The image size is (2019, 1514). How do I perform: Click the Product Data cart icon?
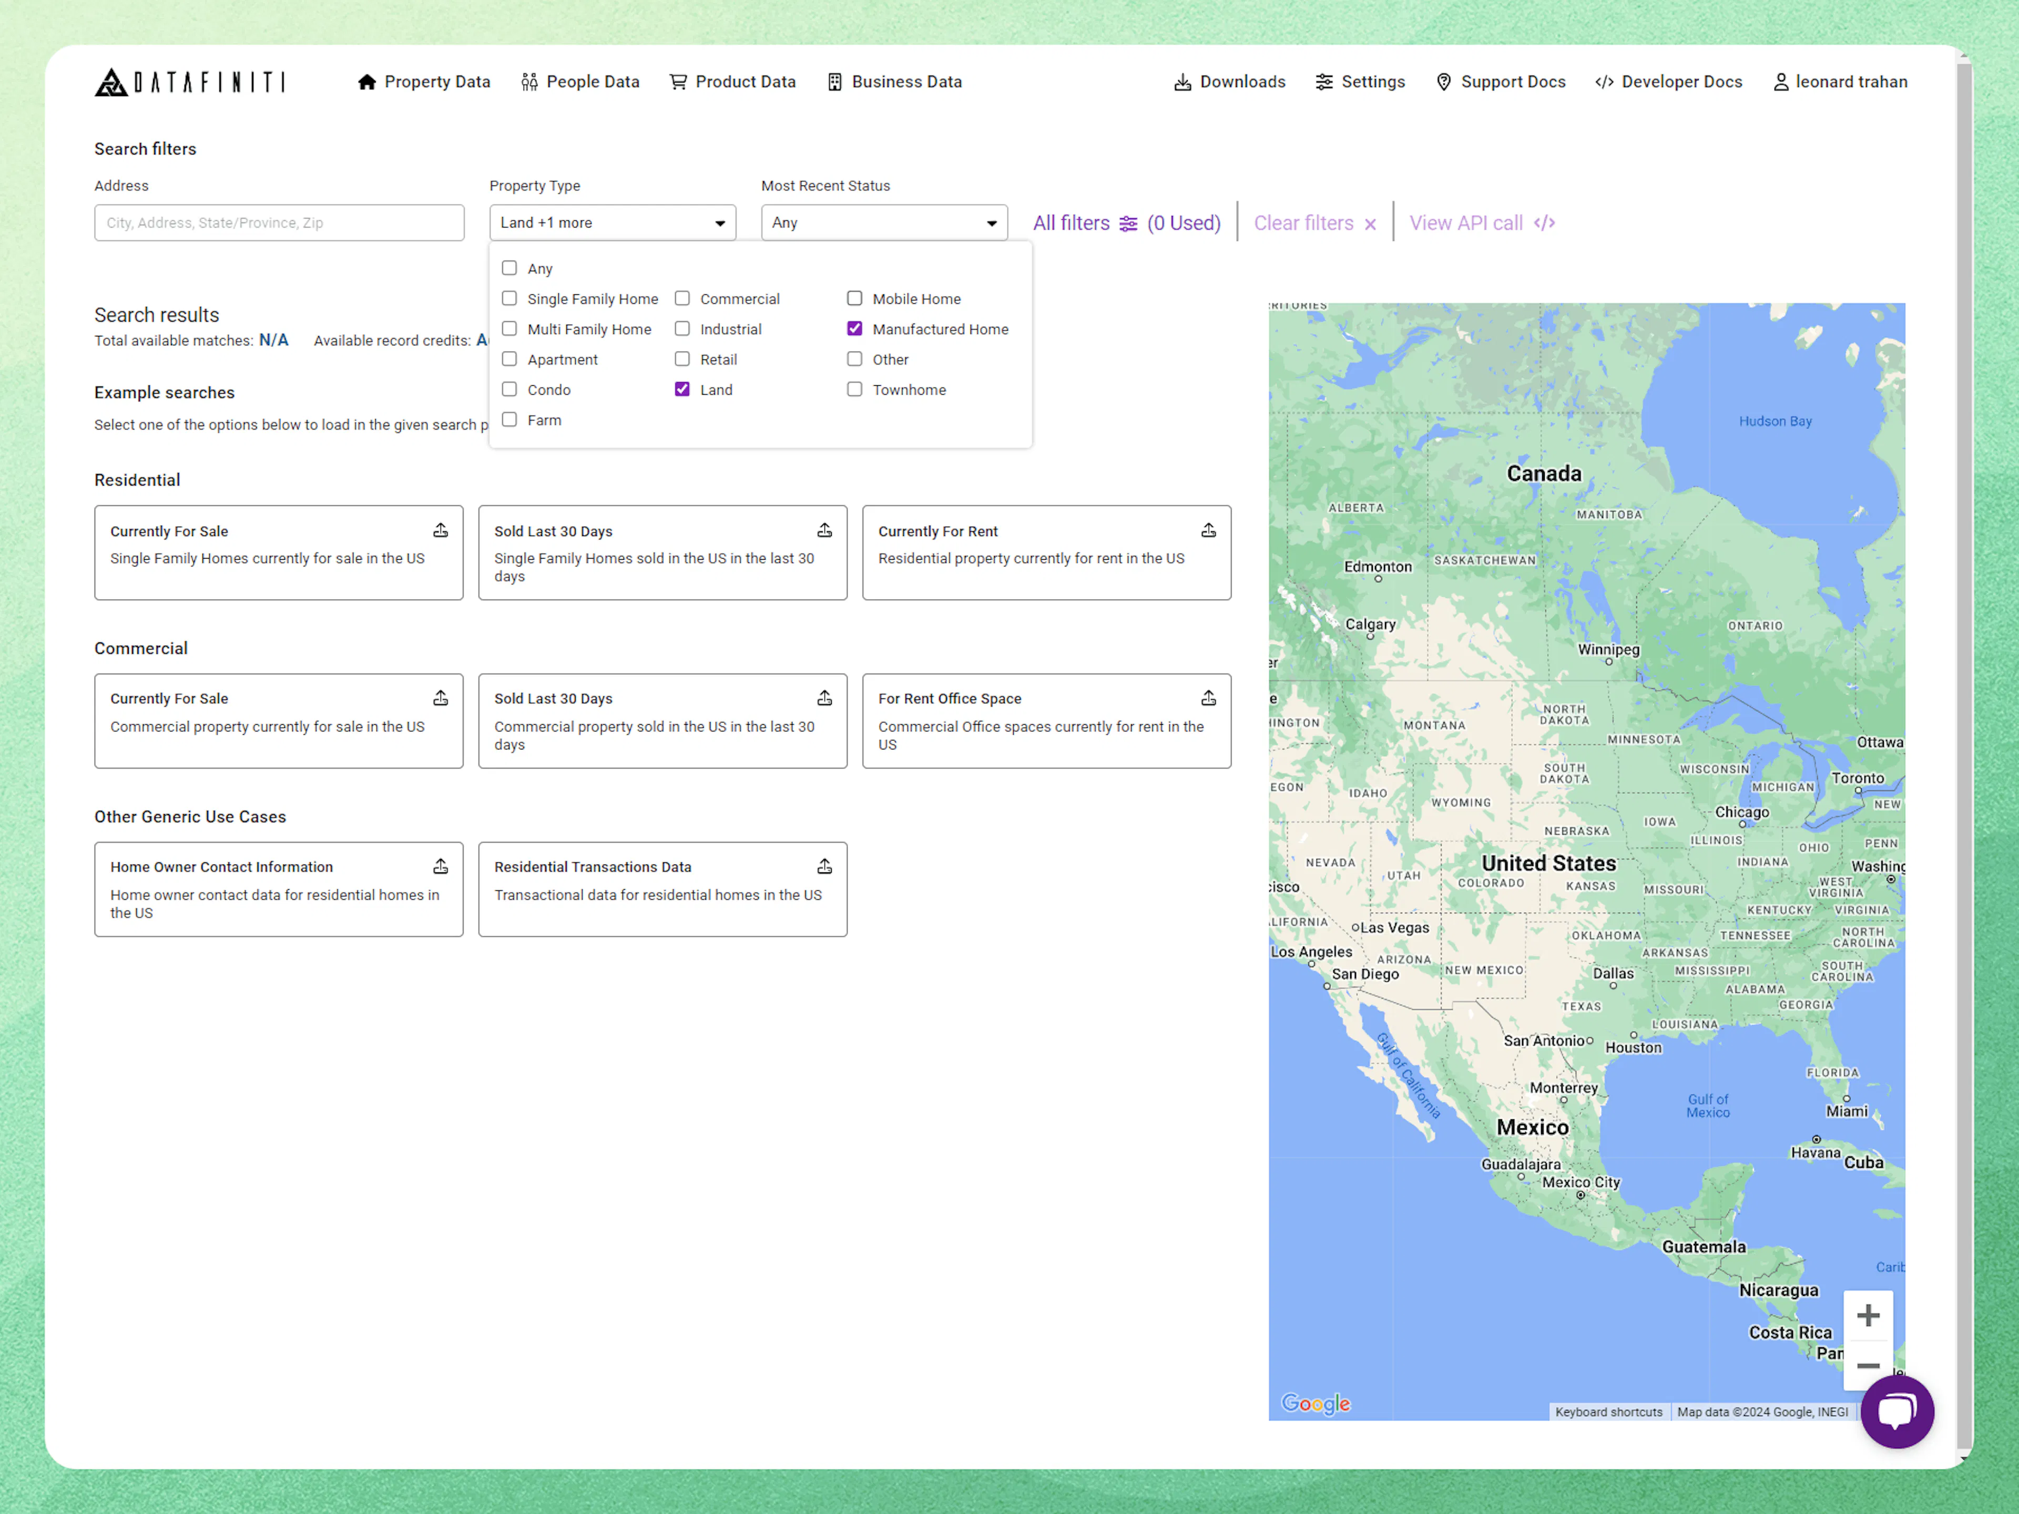coord(677,81)
